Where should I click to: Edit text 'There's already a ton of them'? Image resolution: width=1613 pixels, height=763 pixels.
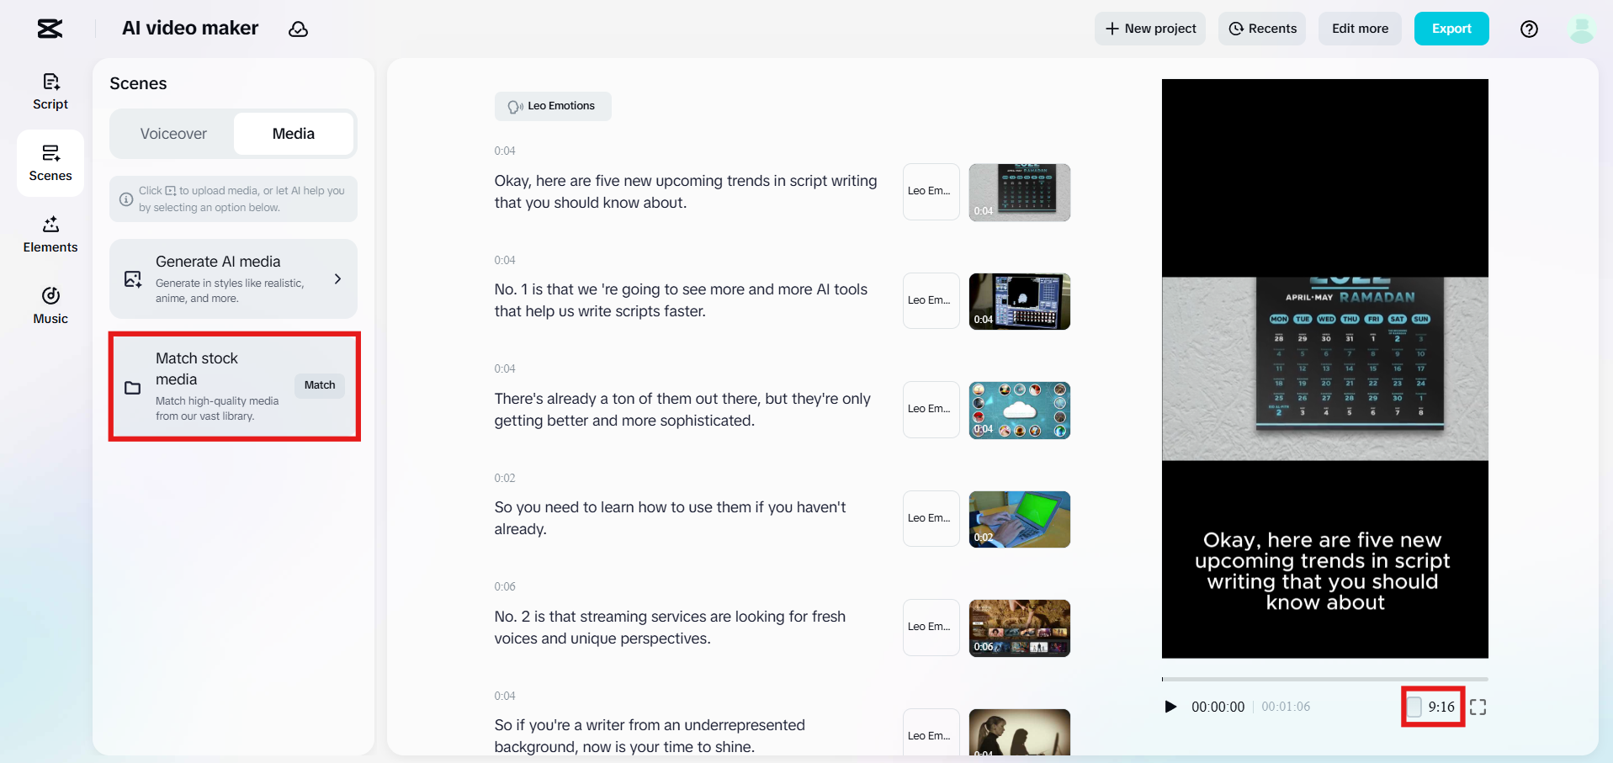click(x=682, y=410)
